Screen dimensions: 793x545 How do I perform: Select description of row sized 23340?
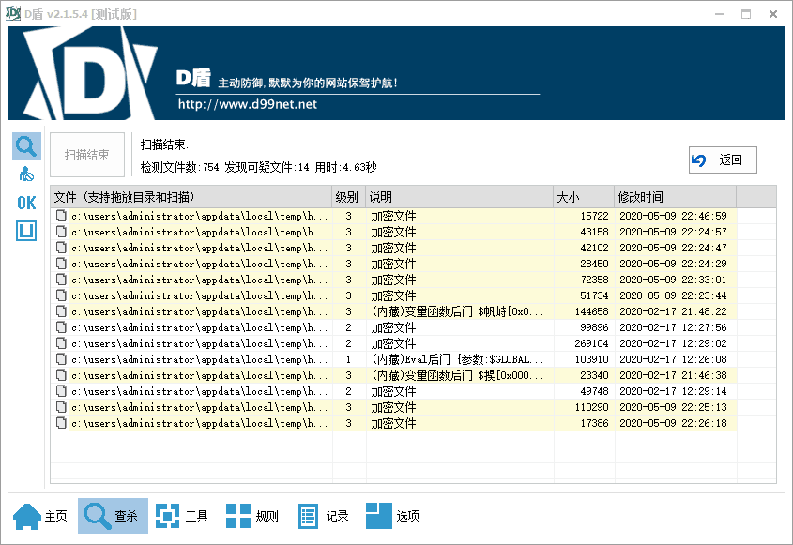pyautogui.click(x=458, y=375)
